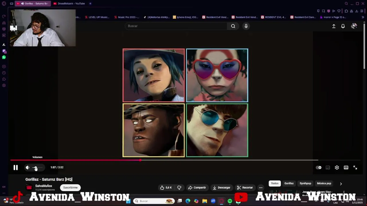Open Microsoft Edge from the taskbar

coord(188,201)
